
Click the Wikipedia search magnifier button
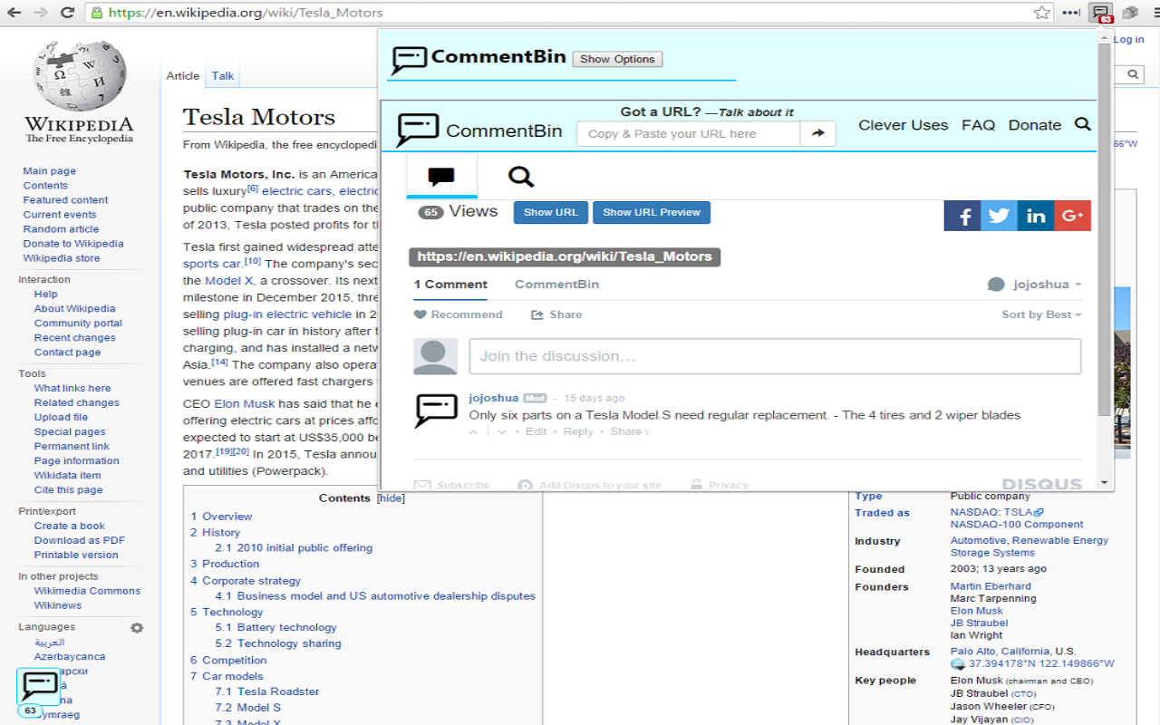point(1133,74)
